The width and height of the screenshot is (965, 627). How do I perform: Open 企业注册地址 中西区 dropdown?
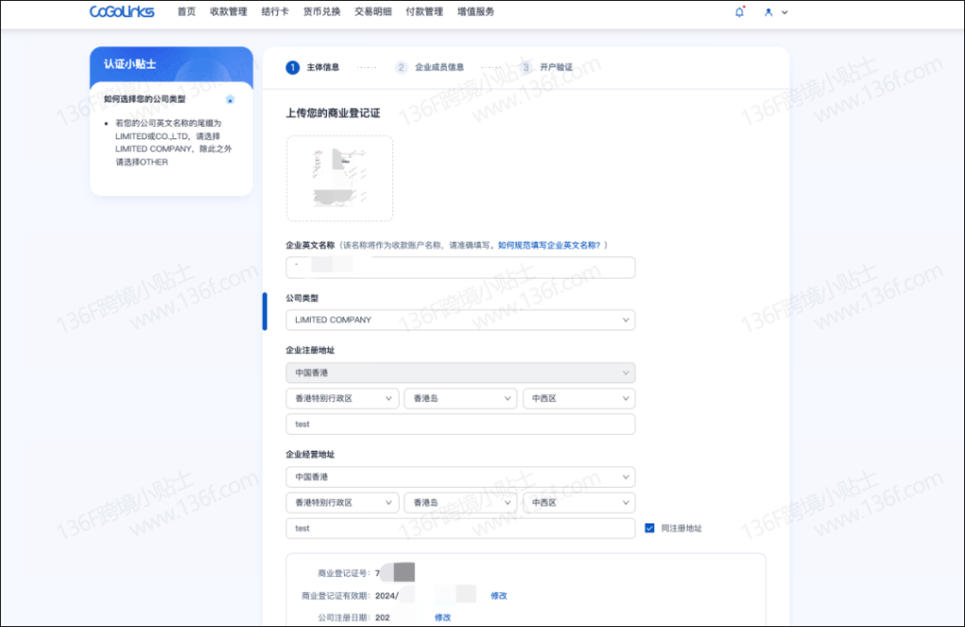coord(580,398)
